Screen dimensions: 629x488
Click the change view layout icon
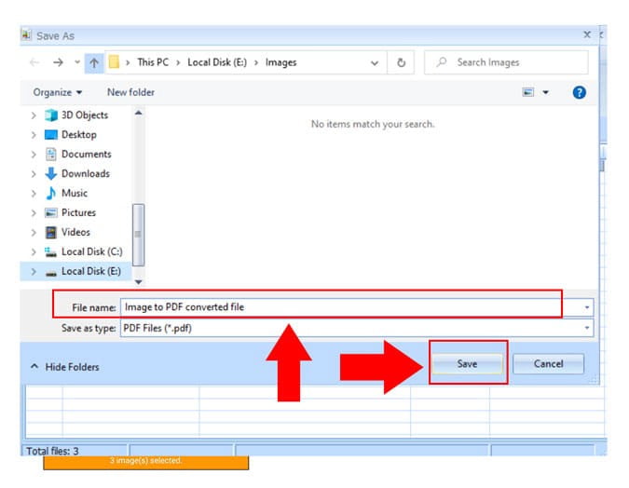coord(529,92)
